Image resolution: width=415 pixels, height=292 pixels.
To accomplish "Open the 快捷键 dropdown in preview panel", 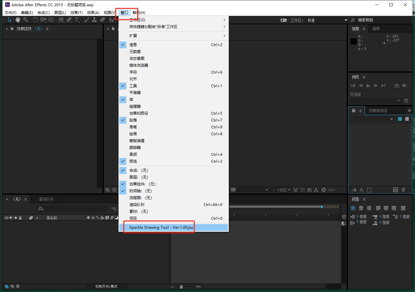I will [375, 101].
